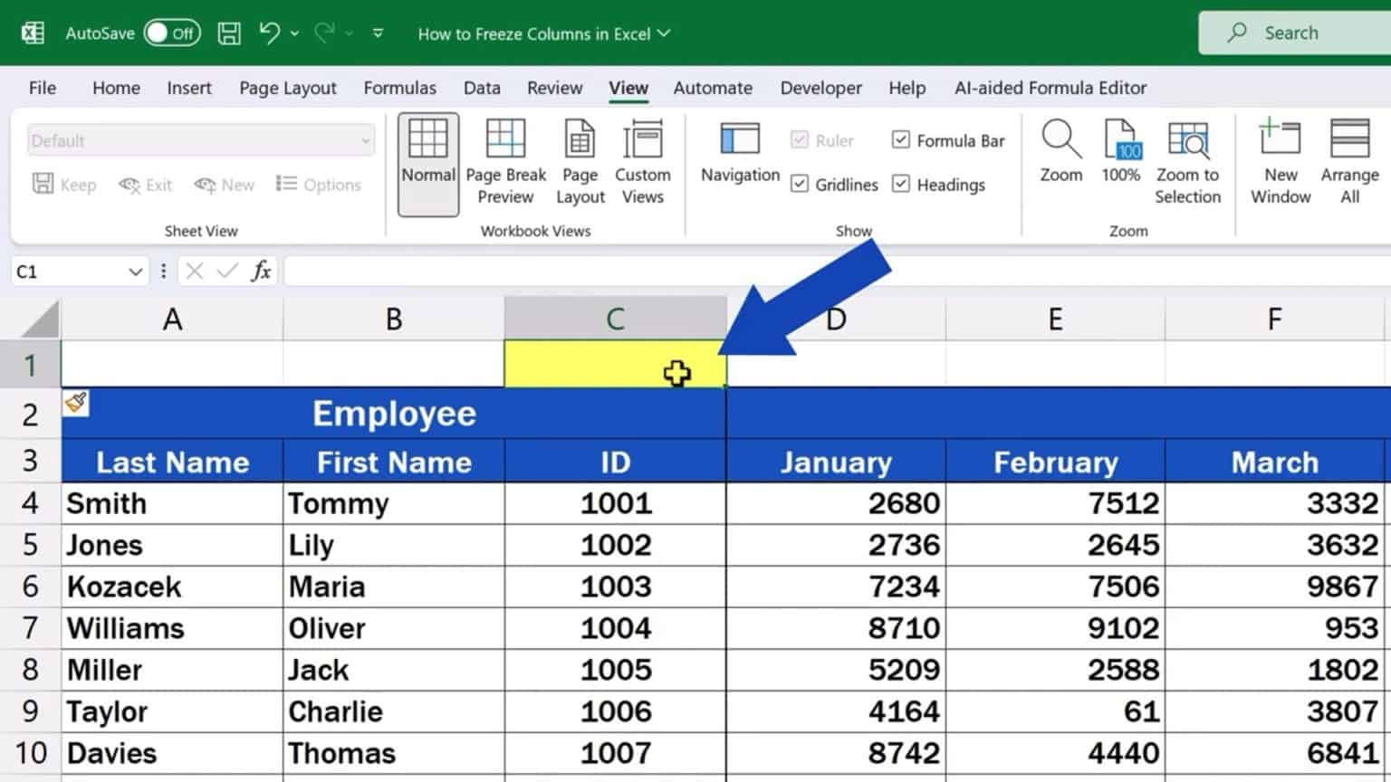The height and width of the screenshot is (782, 1391).
Task: Reset zoom to 100%
Action: [x=1120, y=158]
